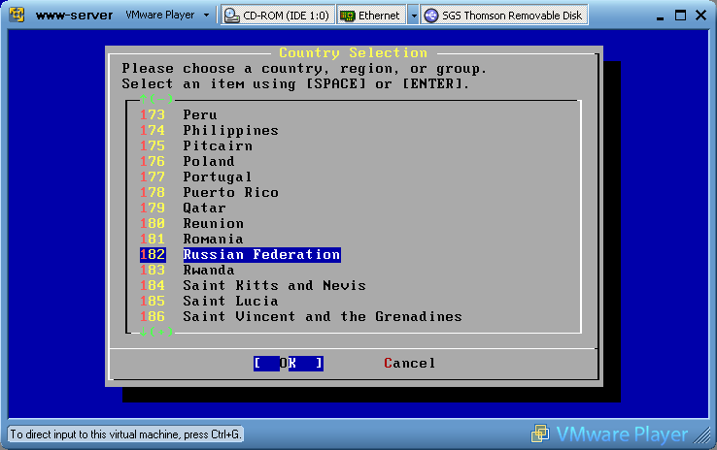
Task: Select Portugal in the country list
Action: (218, 177)
